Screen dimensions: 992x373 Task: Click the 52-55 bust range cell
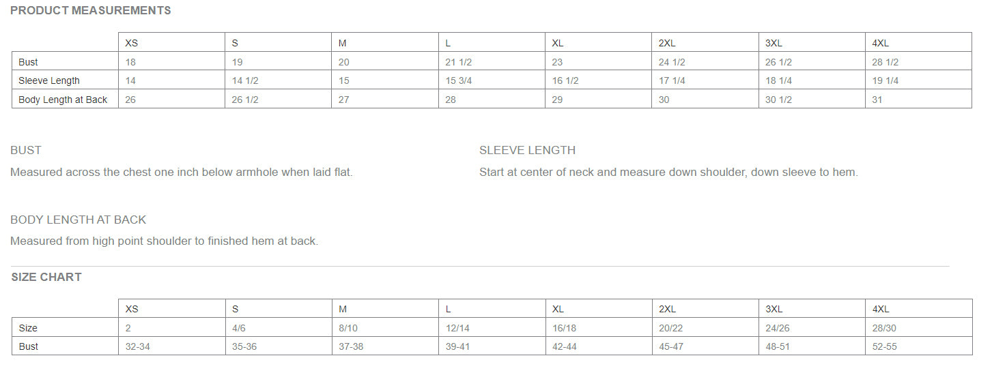885,346
